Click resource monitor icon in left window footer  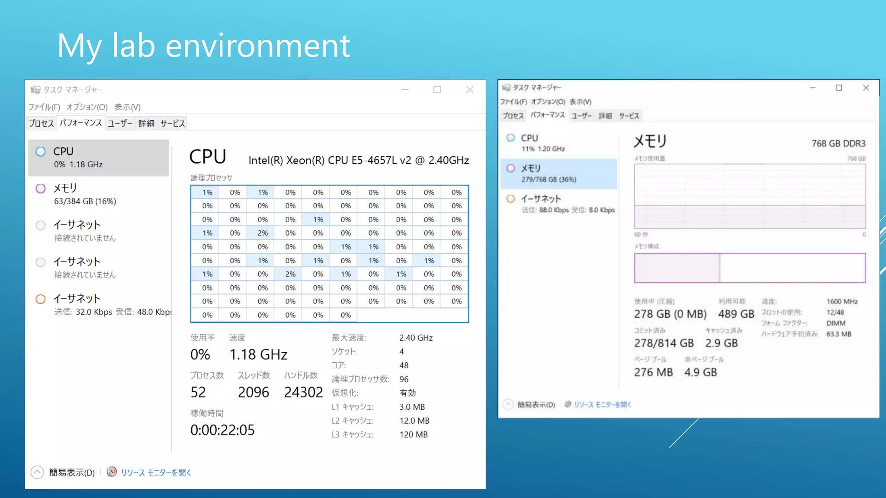tap(112, 472)
